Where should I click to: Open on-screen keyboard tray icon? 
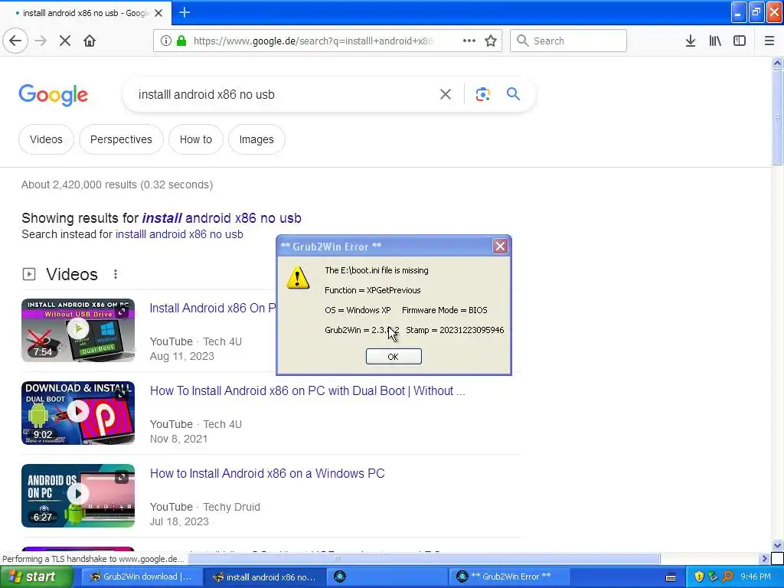click(671, 577)
